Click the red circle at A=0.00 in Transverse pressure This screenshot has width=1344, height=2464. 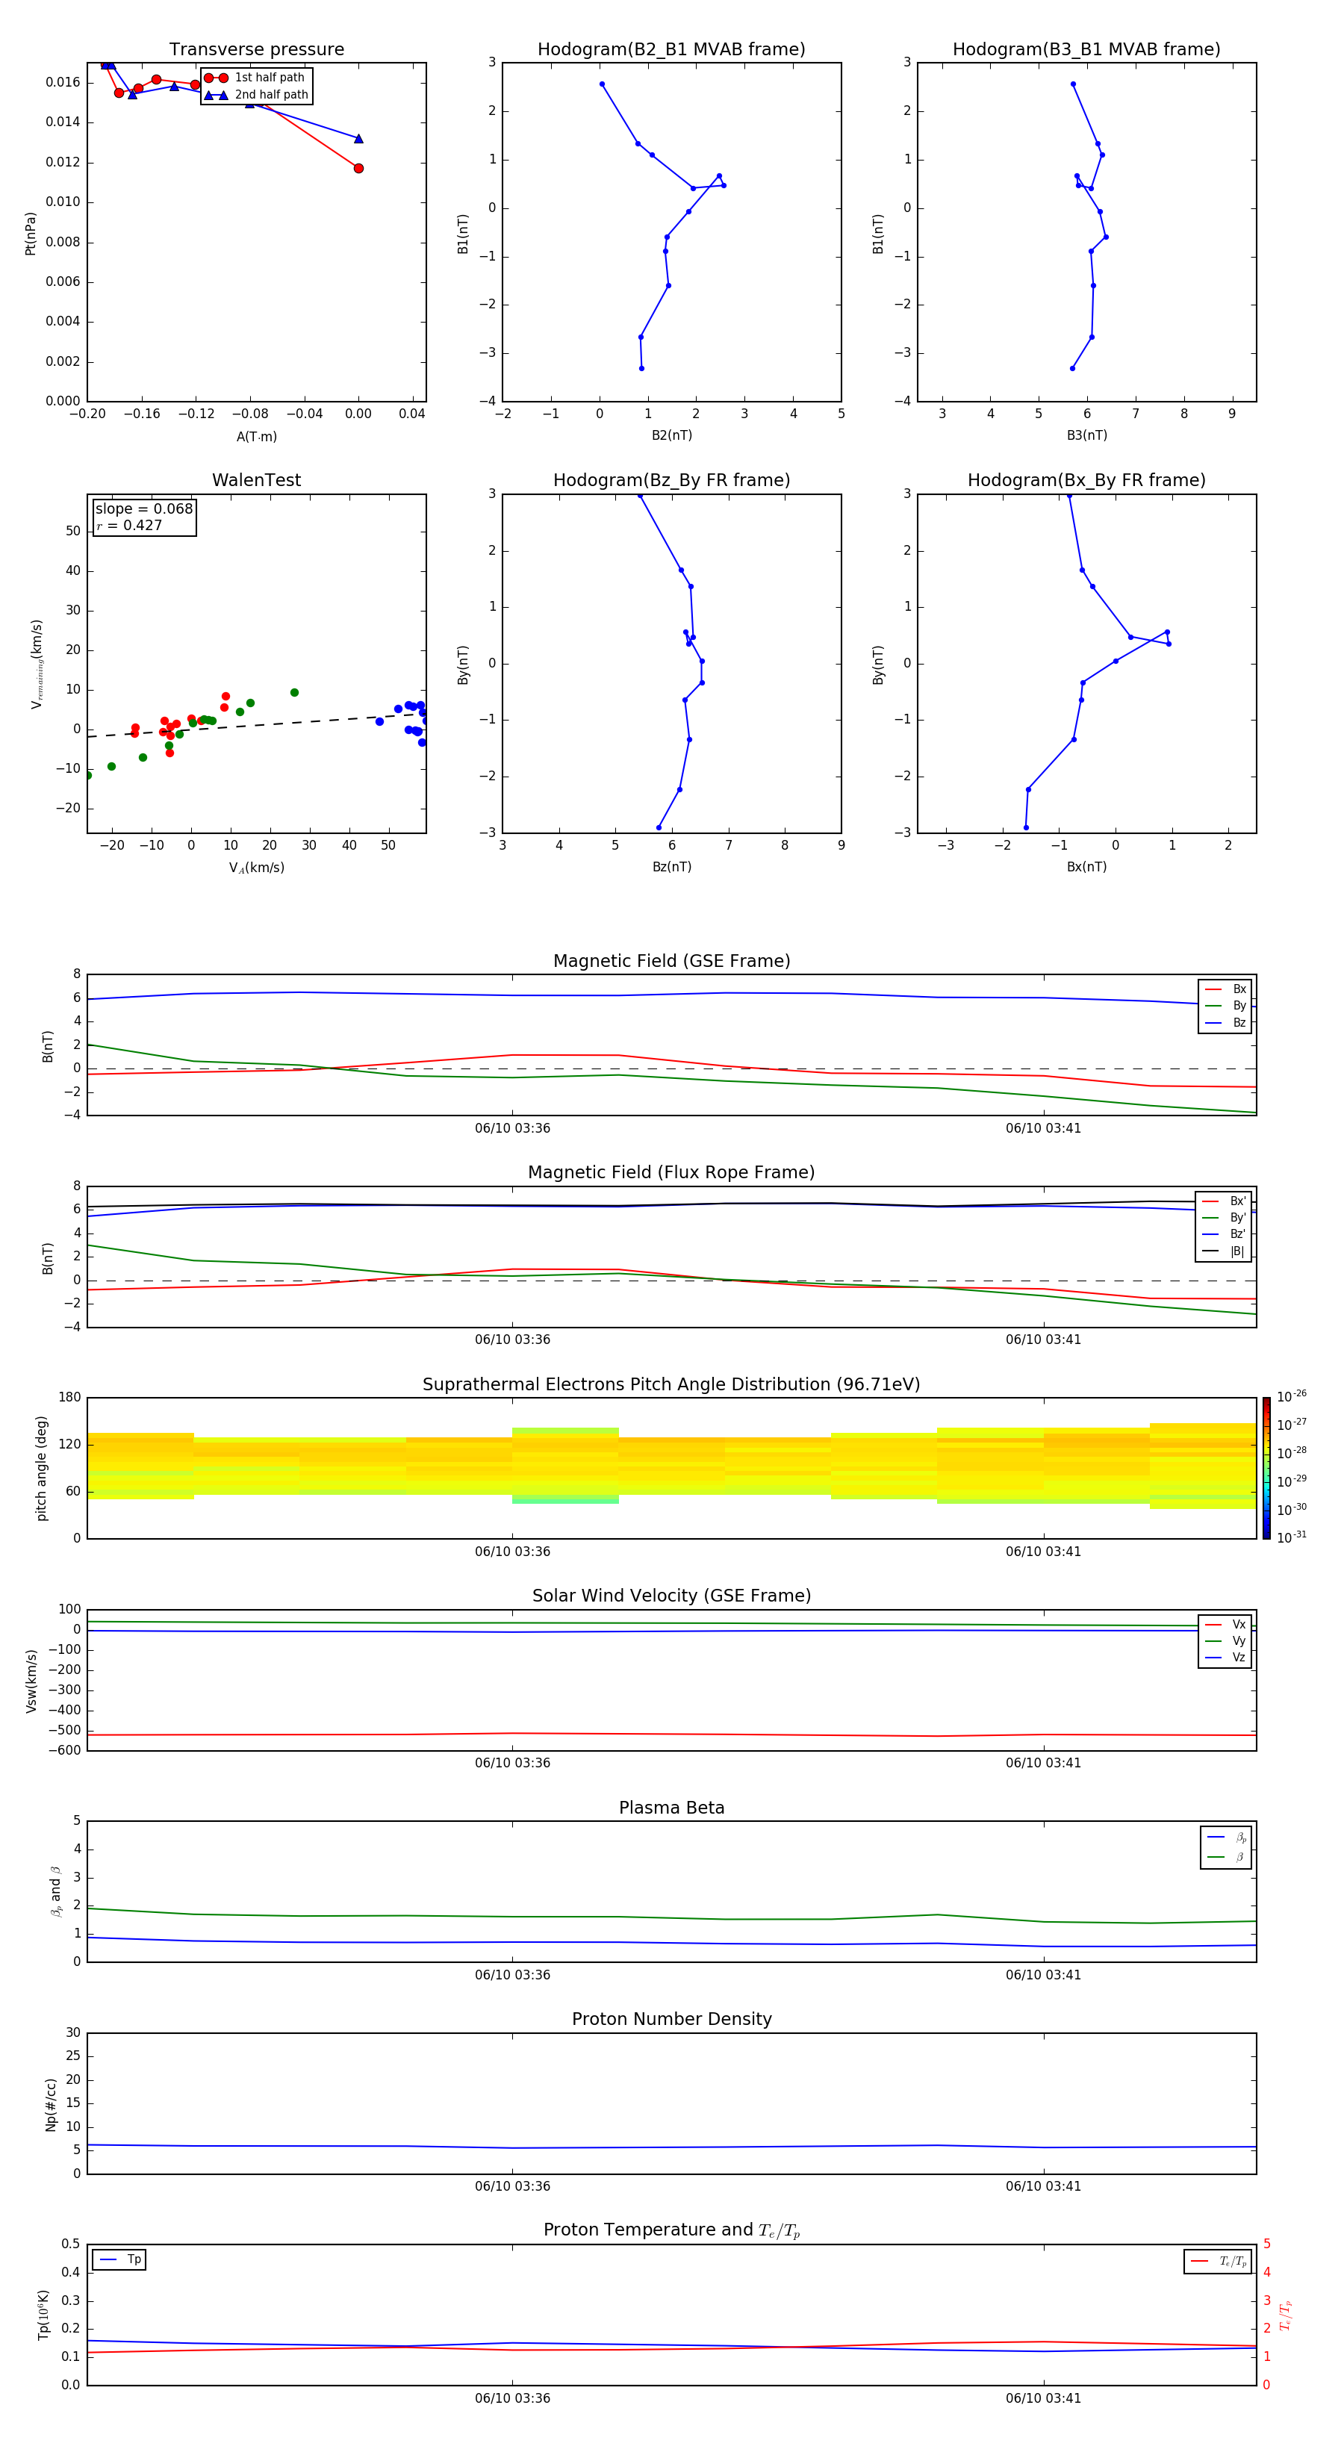[x=358, y=168]
